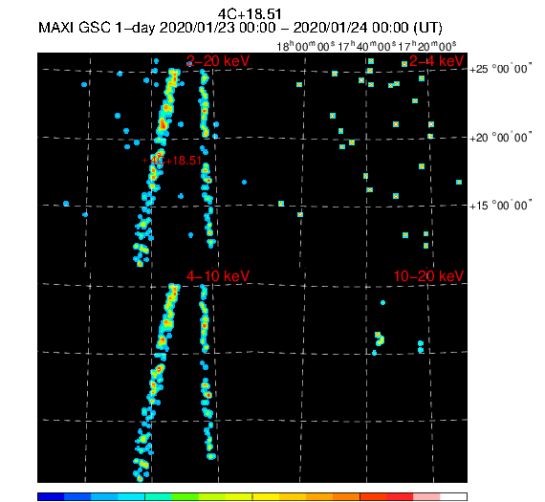
Task: Click the green section of the color bar
Action: click(185, 496)
